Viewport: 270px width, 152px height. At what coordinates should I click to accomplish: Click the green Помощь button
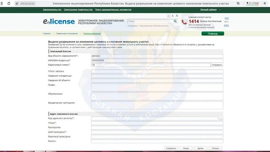213,34
